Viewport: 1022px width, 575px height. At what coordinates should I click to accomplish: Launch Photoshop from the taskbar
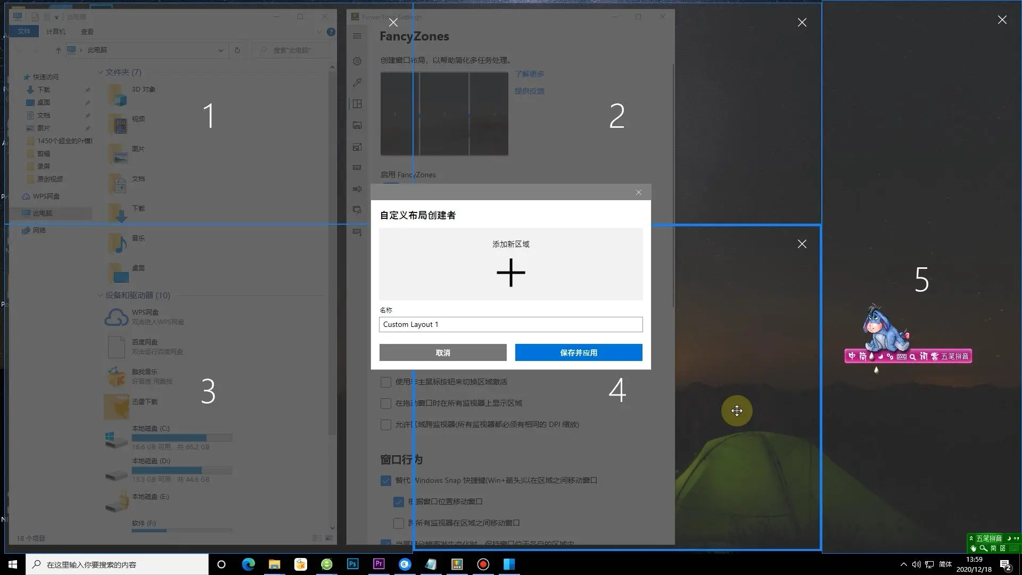point(352,564)
